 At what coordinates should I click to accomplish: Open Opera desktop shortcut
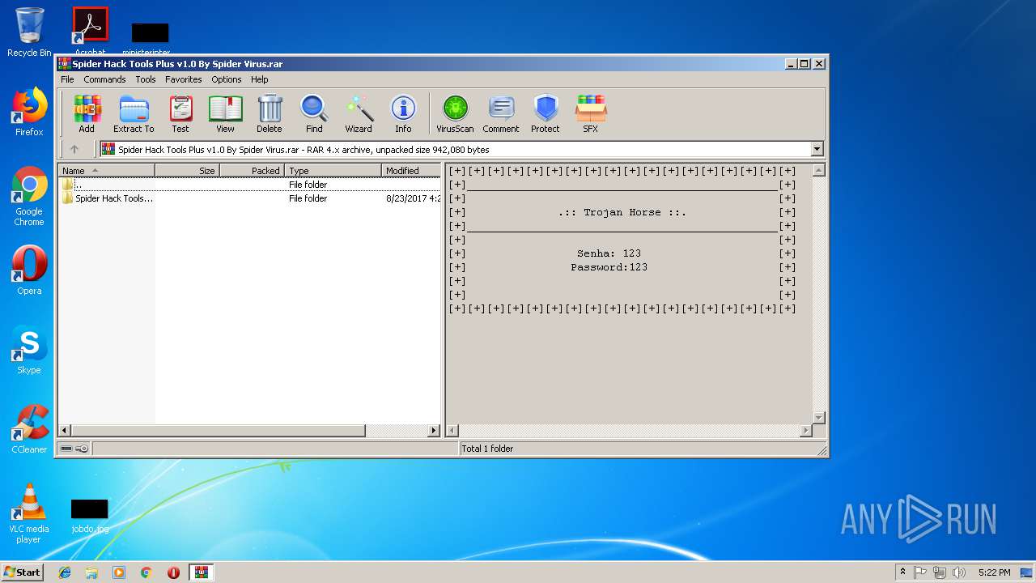[x=29, y=270]
